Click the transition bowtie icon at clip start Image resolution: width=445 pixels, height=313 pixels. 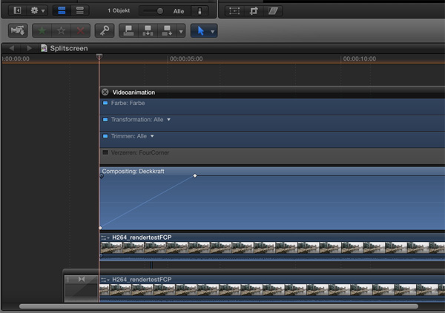[82, 279]
